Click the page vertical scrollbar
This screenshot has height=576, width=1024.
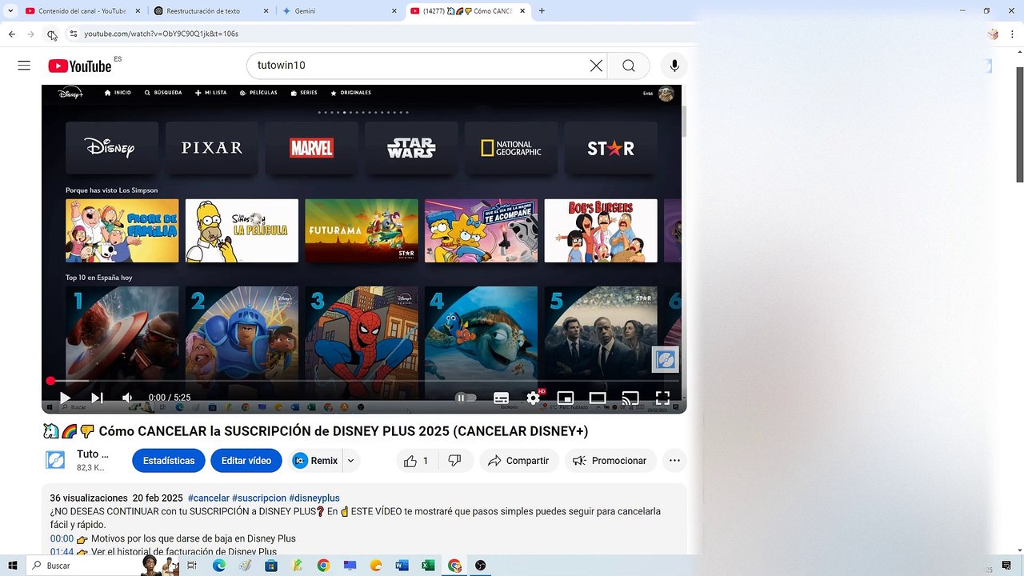[1019, 125]
